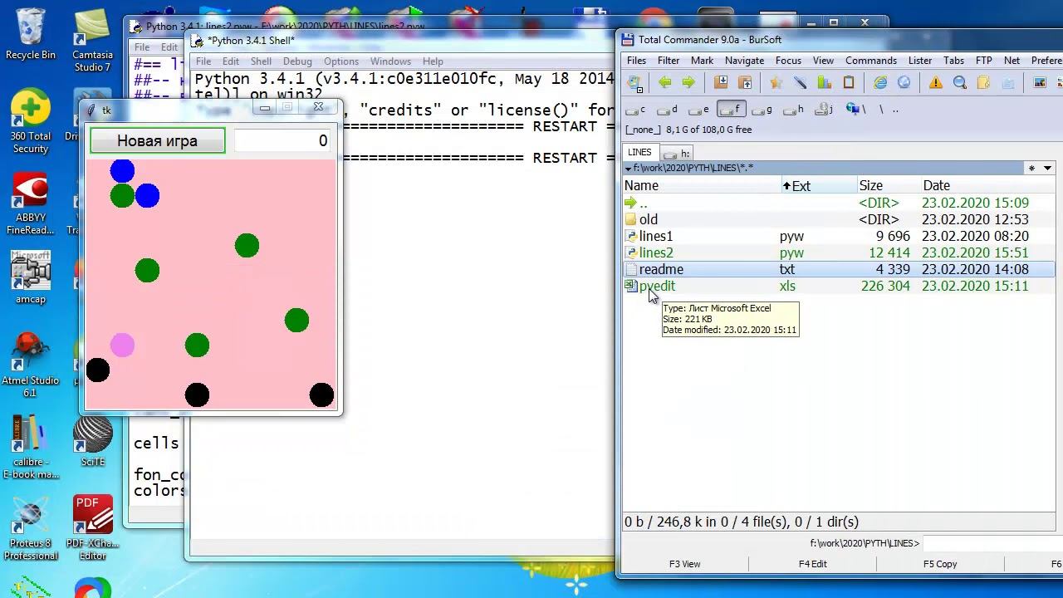Open Files menu in Total Commander
Viewport: 1063px width, 598px height.
[636, 61]
